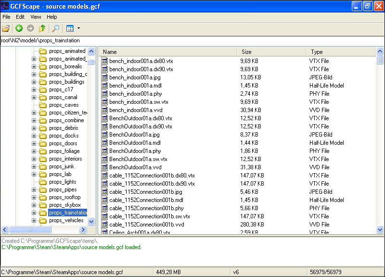Image resolution: width=385 pixels, height=277 pixels.
Task: Go up one folder level icon
Action: (x=42, y=28)
